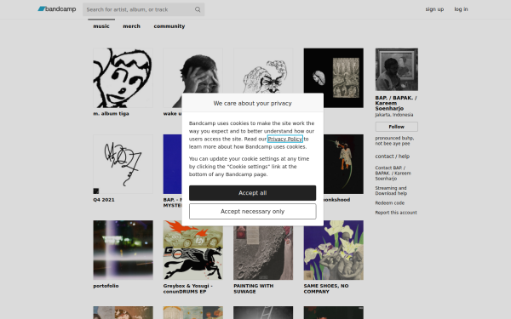
Task: Focus the artist, album, or track search field
Action: (x=143, y=9)
